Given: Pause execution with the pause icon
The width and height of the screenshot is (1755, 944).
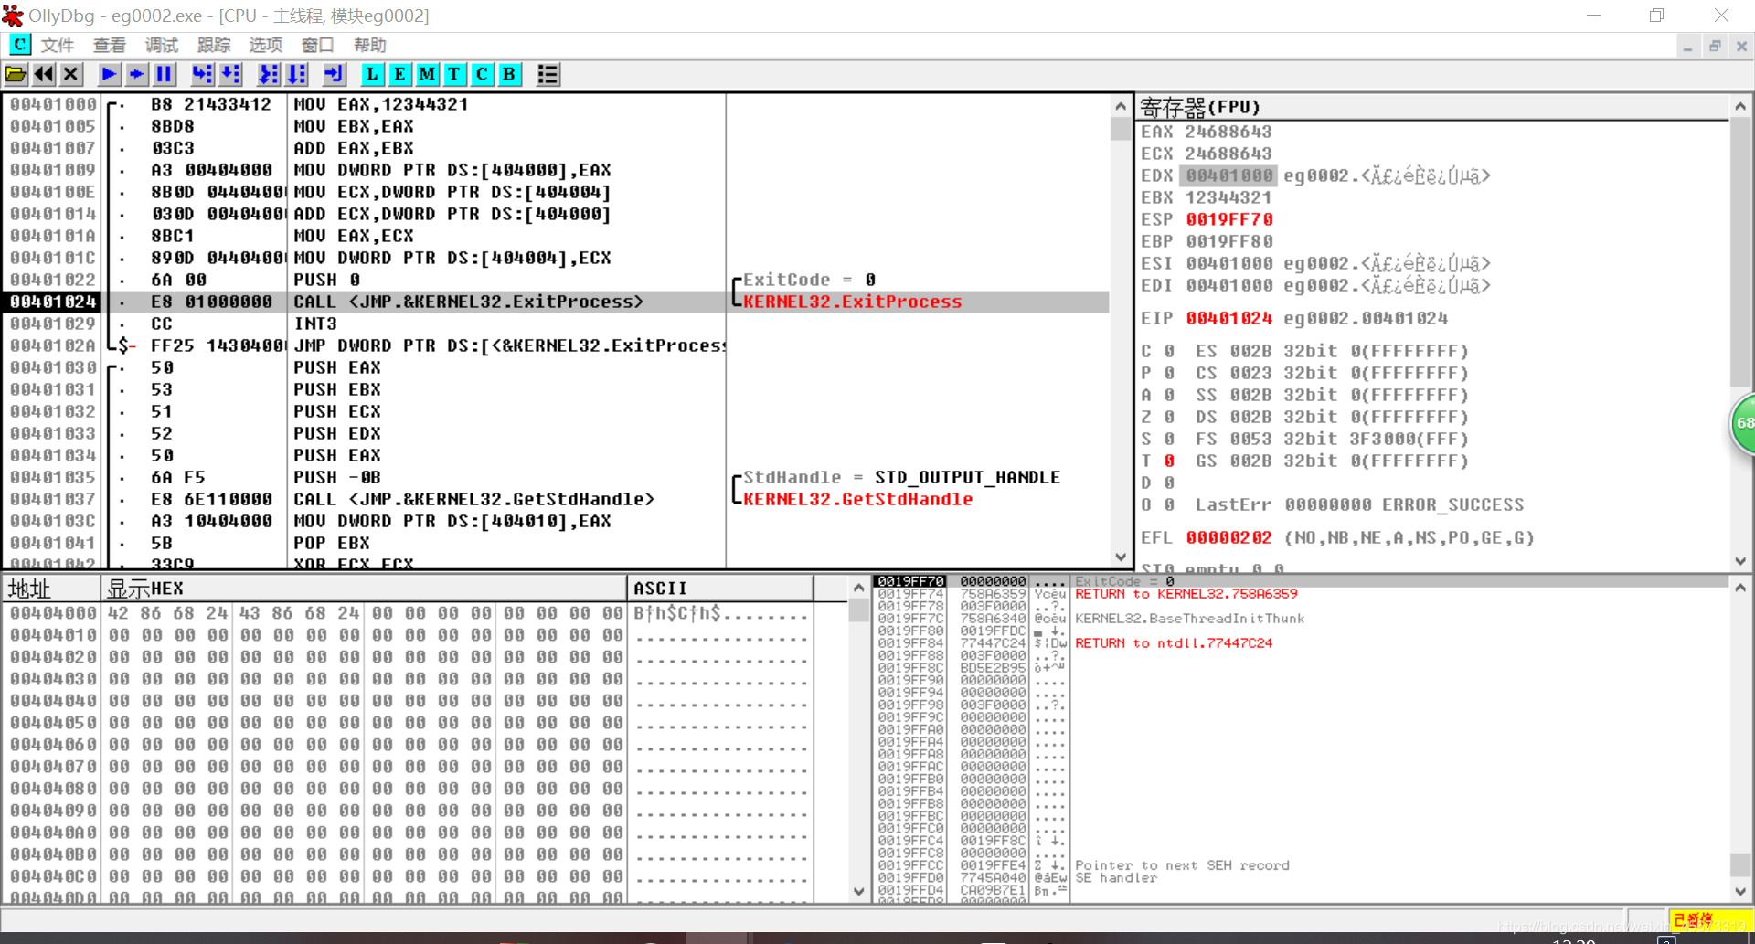Looking at the screenshot, I should 165,75.
